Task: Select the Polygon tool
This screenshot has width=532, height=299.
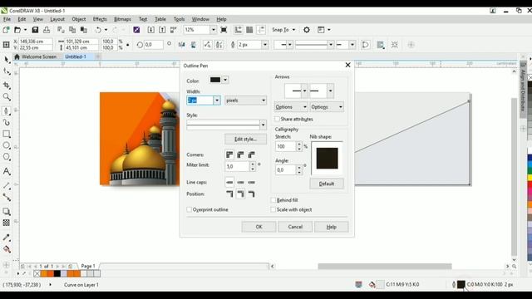Action: (x=7, y=157)
